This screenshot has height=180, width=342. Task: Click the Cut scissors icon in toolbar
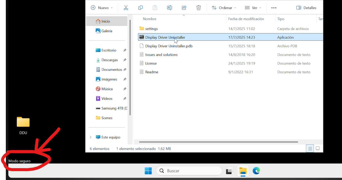click(126, 8)
